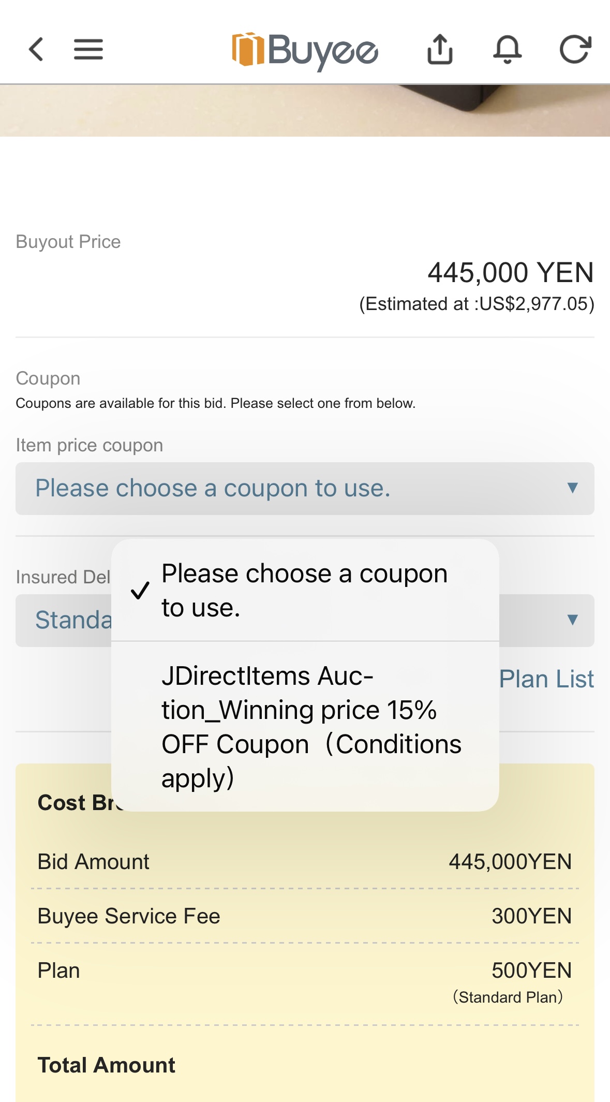Click the Standard Plan label in breakdown

[x=508, y=997]
